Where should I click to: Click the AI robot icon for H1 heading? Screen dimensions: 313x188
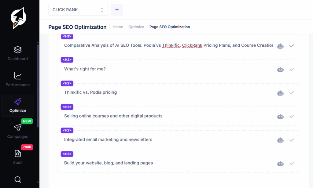[x=280, y=46]
